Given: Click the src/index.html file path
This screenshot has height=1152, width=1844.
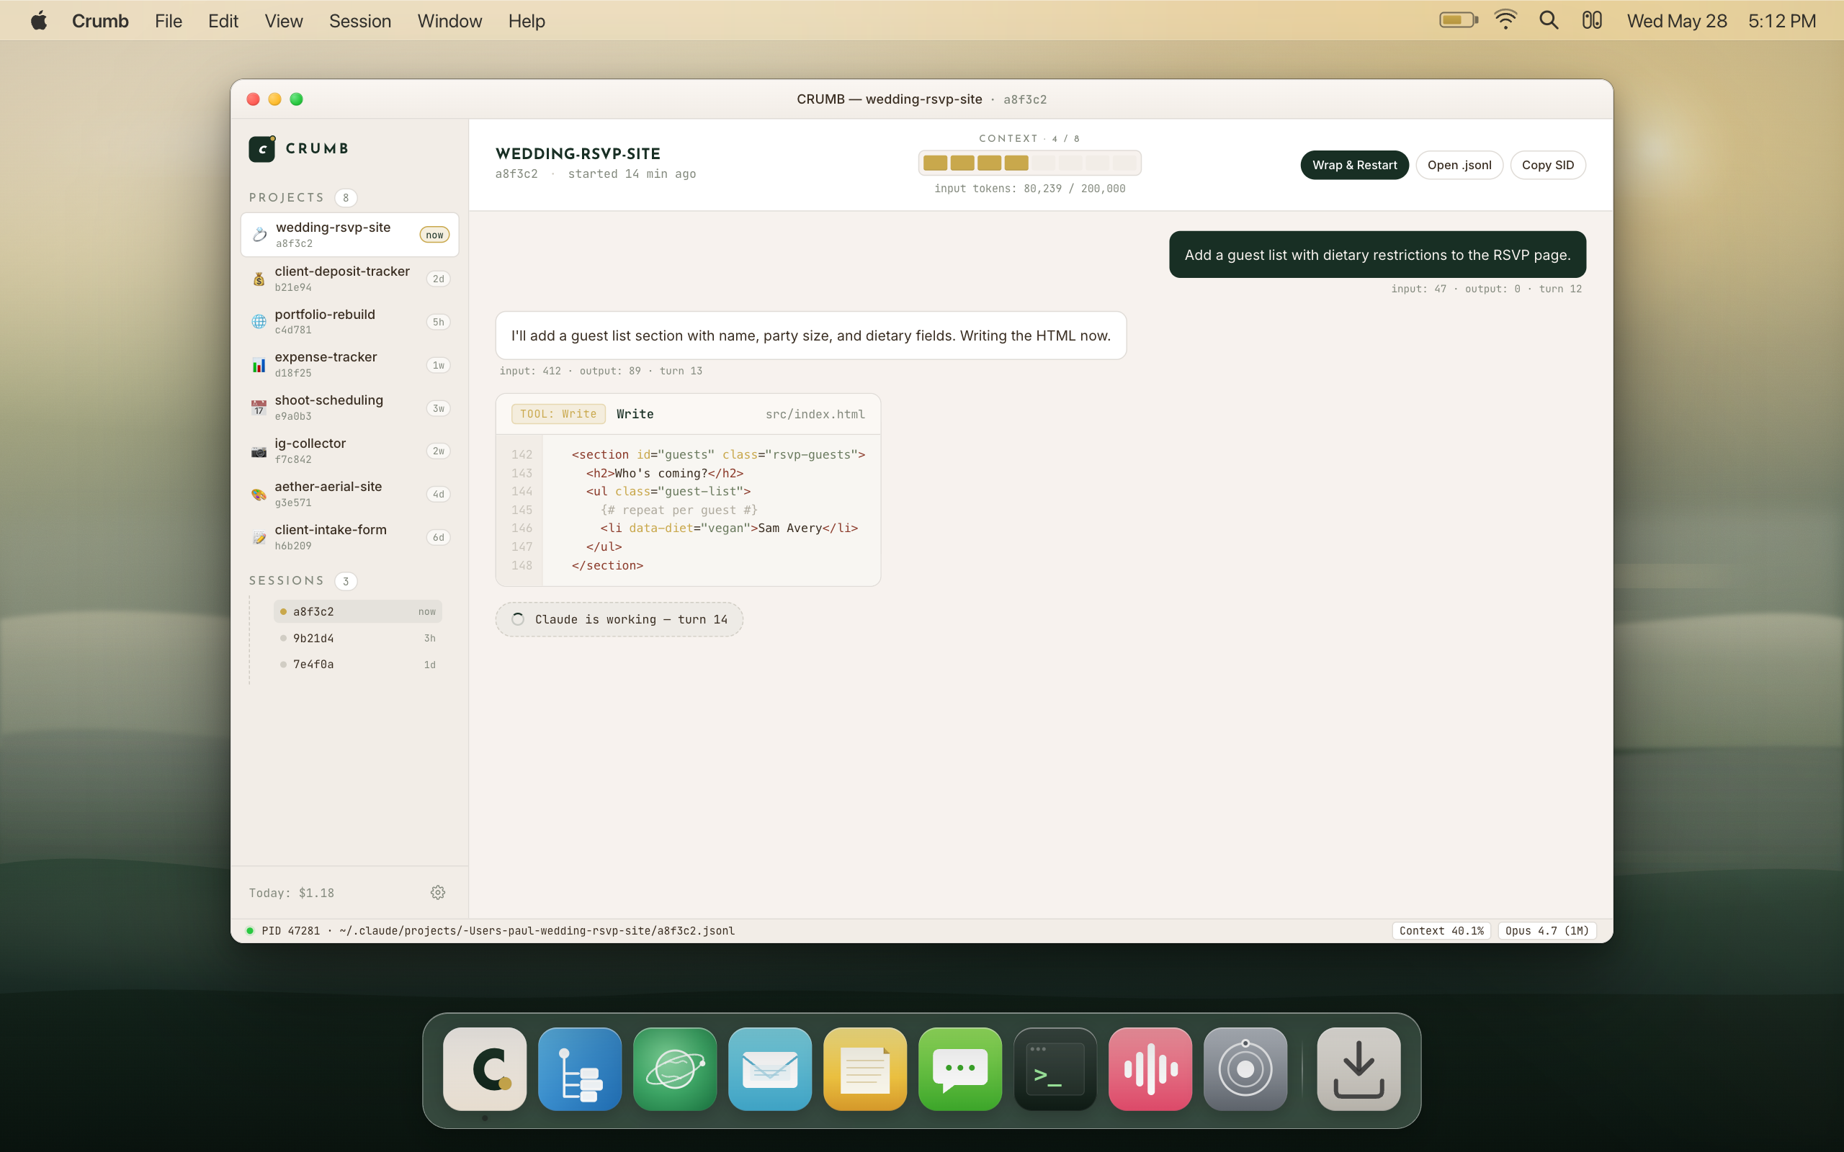Looking at the screenshot, I should (x=815, y=415).
